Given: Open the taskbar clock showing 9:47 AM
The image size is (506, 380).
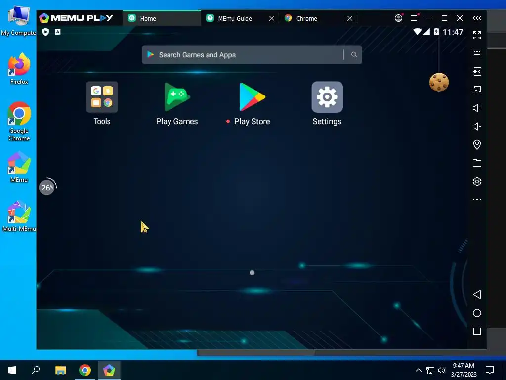Looking at the screenshot, I should 464,370.
